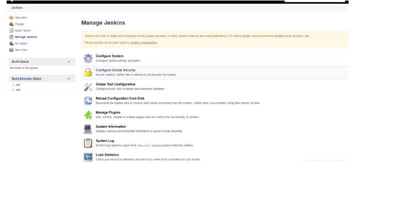396x198 pixels.
Task: Click the Reload Configuration refresh icon
Action: click(88, 101)
